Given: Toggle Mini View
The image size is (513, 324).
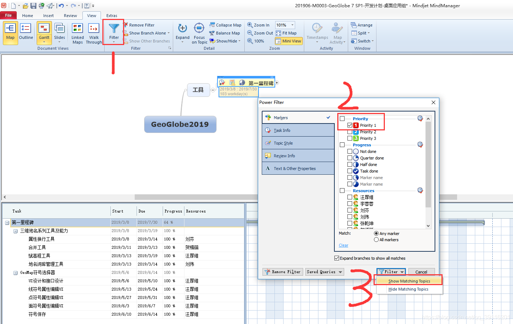Looking at the screenshot, I should (288, 41).
